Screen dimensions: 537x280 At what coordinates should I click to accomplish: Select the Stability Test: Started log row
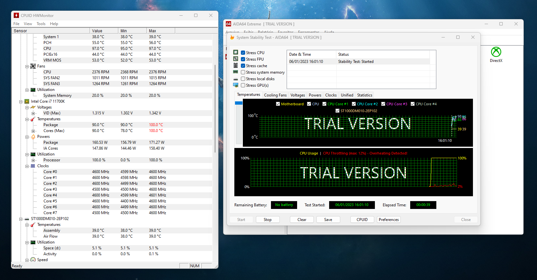(x=358, y=62)
